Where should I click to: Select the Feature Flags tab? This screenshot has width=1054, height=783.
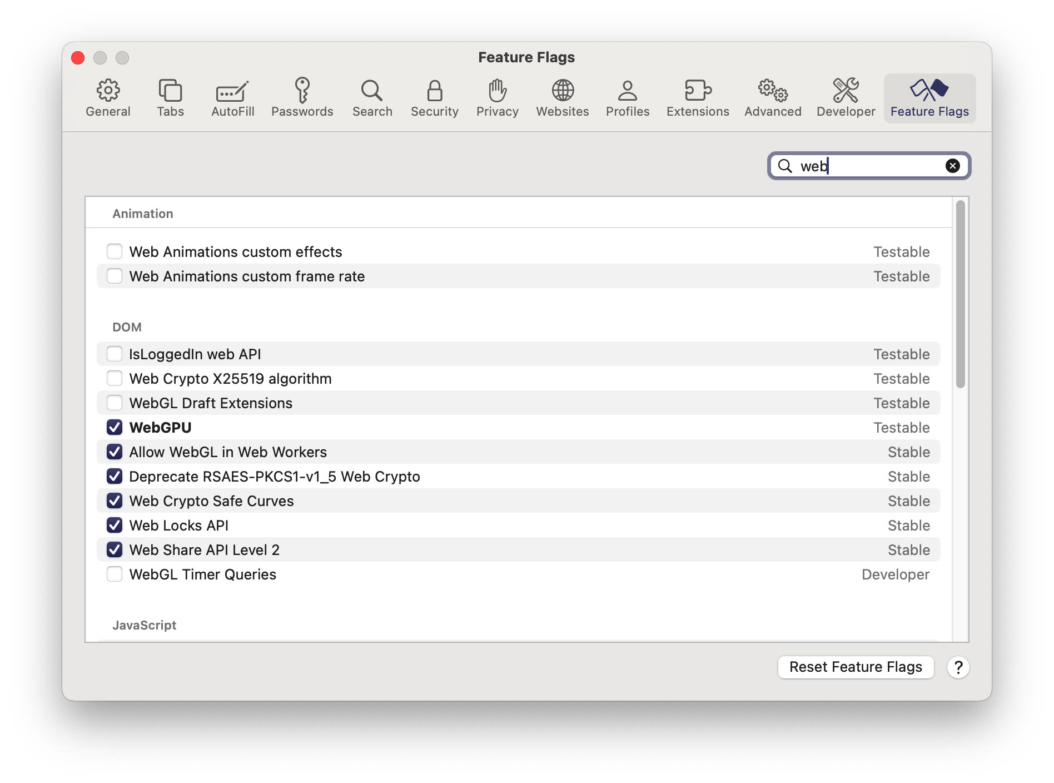pyautogui.click(x=929, y=98)
